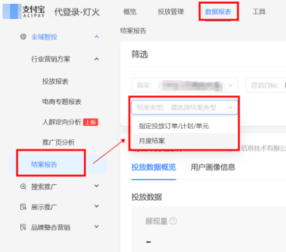This screenshot has width=286, height=252.
Task: Open 推广页分析 in sidebar
Action: coord(58,142)
